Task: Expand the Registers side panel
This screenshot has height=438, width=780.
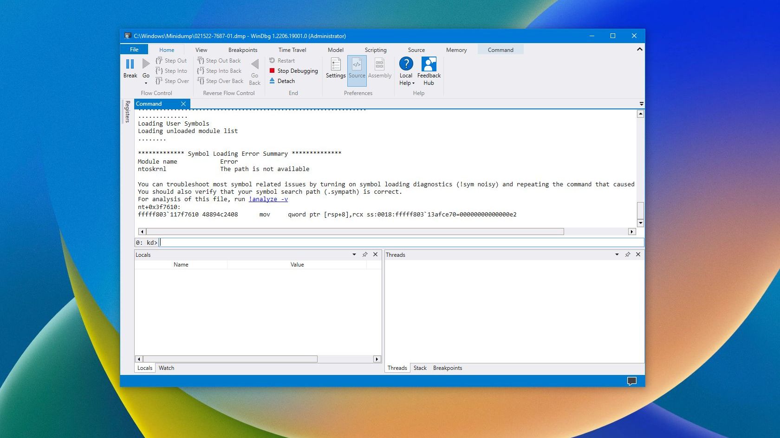Action: coord(127,112)
